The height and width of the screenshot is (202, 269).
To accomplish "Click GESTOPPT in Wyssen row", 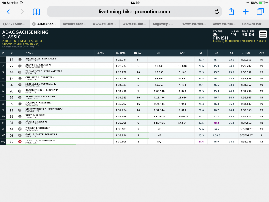I will click(x=246, y=129).
